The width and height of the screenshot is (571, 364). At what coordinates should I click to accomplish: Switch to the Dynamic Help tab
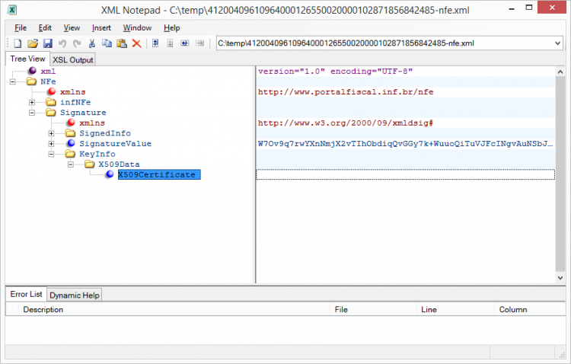[75, 295]
